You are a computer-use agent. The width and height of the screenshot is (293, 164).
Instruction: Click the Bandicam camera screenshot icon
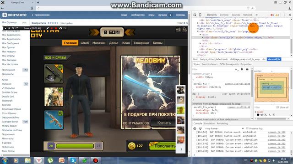60,28
